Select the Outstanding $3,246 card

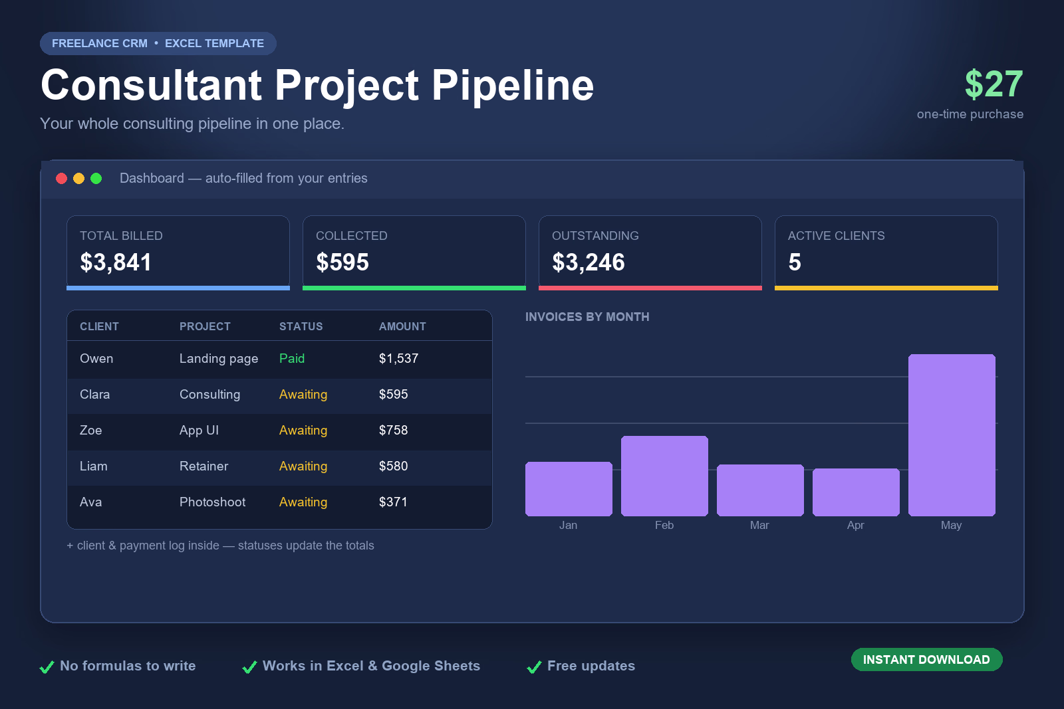click(x=650, y=253)
